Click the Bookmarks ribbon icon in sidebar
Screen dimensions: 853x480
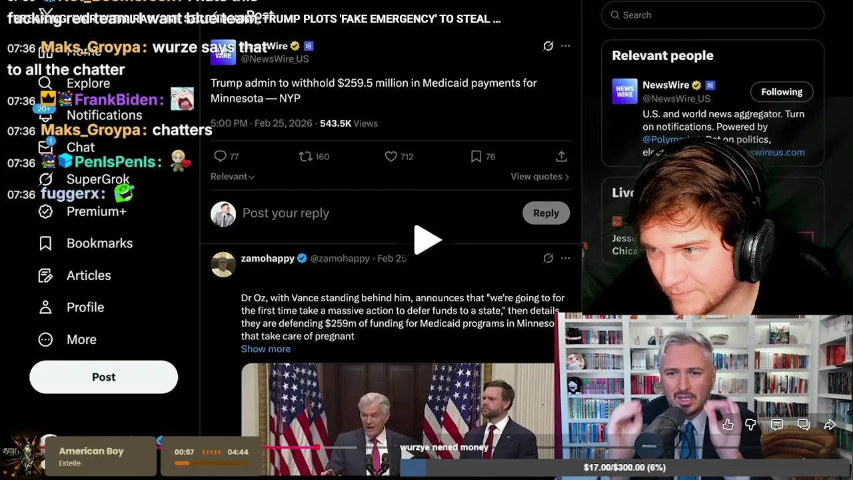click(45, 243)
